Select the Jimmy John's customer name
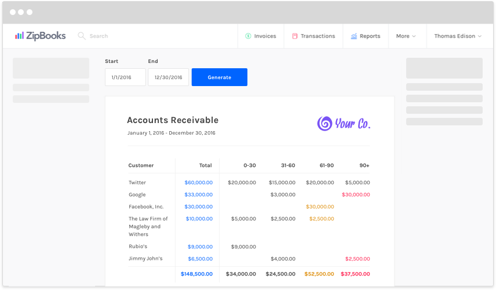The width and height of the screenshot is (496, 290). 145,258
